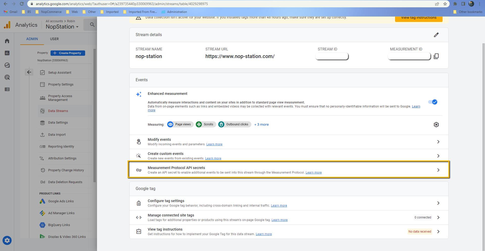This screenshot has height=251, width=485.
Task: Open Google Ads Links
Action: (65, 201)
